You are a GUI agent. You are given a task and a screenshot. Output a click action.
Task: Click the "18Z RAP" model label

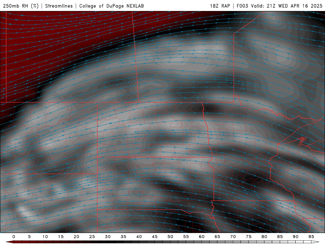[x=220, y=6]
